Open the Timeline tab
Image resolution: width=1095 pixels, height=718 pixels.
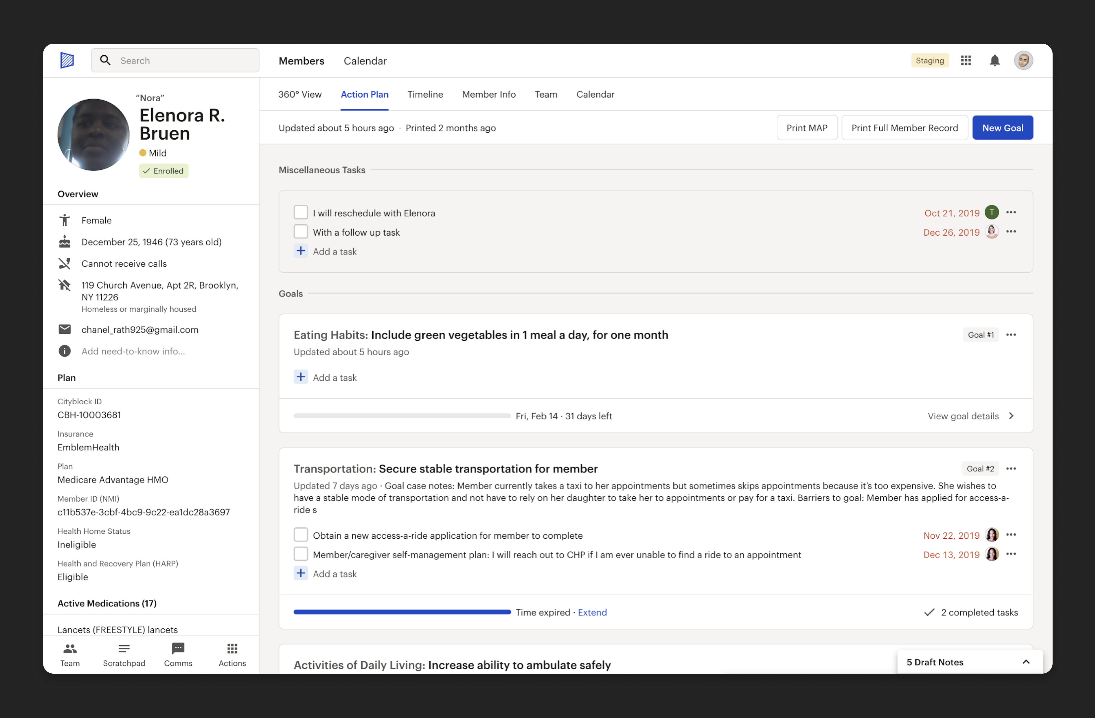point(425,94)
